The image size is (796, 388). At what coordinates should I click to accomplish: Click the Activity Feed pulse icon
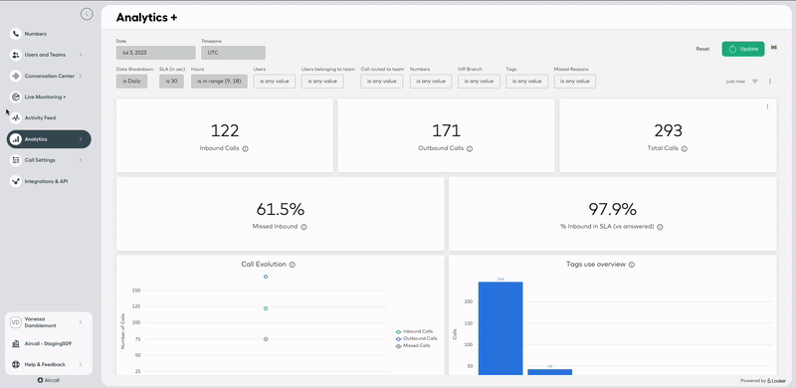pyautogui.click(x=16, y=117)
